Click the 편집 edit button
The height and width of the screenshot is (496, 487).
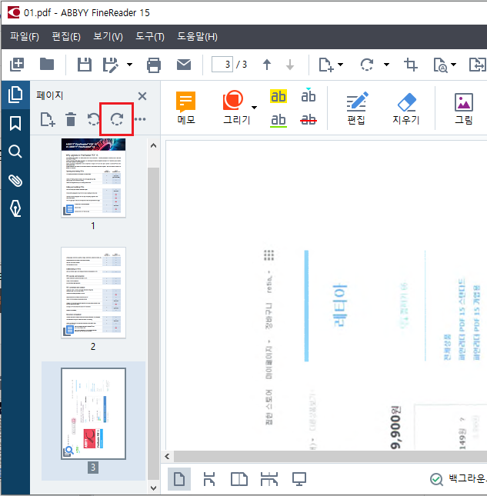[x=356, y=108]
